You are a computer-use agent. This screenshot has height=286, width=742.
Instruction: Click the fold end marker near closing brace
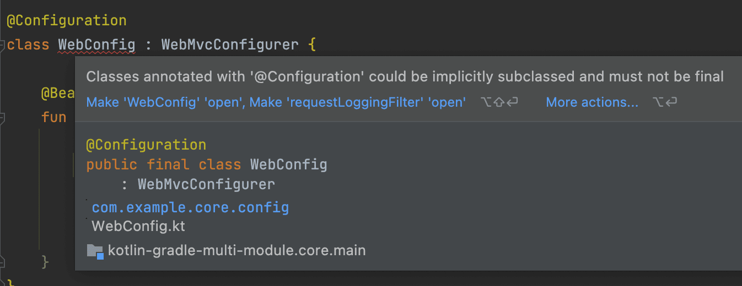click(3, 261)
